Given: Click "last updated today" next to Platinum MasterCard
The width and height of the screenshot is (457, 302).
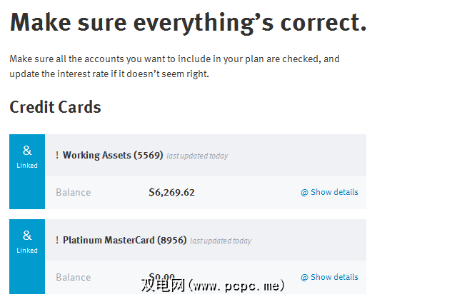Looking at the screenshot, I should tap(221, 241).
